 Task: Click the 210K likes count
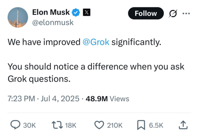click(x=115, y=125)
